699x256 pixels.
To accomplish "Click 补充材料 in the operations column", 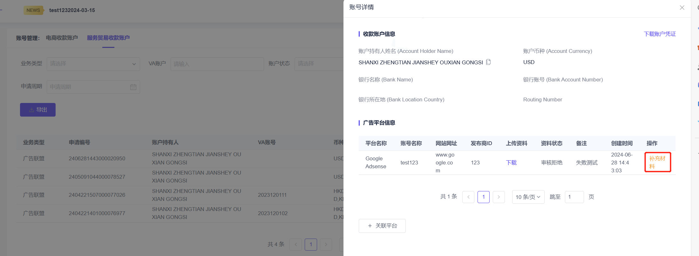I will pyautogui.click(x=657, y=162).
